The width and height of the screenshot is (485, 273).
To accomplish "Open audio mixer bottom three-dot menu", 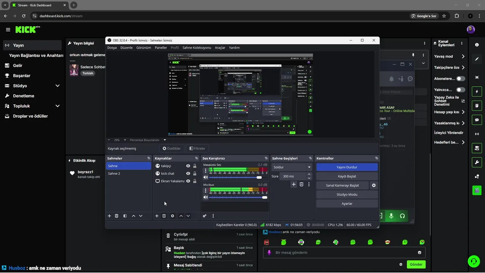I will [x=213, y=216].
